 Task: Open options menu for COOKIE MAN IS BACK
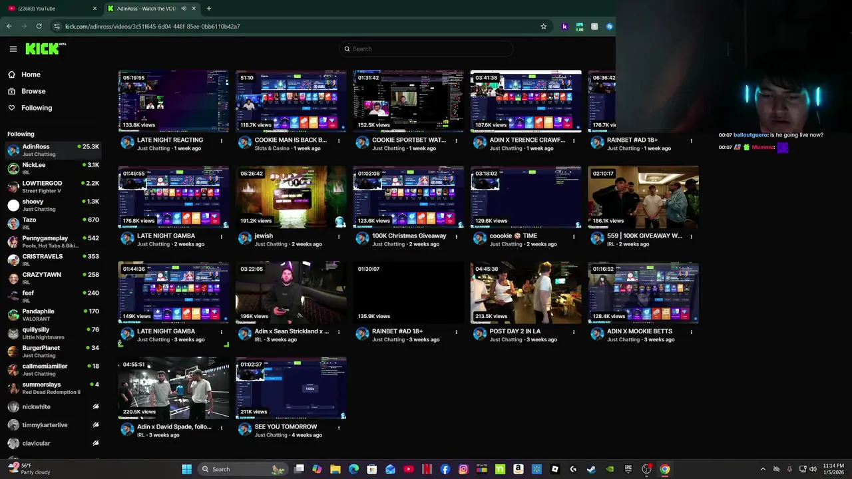[x=339, y=140]
